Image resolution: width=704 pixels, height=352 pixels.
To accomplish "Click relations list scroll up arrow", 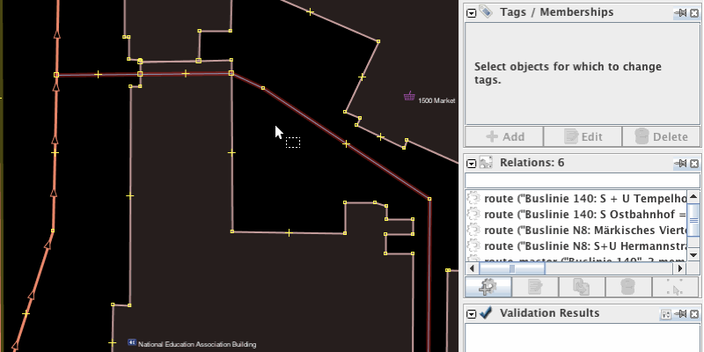I will [x=693, y=196].
